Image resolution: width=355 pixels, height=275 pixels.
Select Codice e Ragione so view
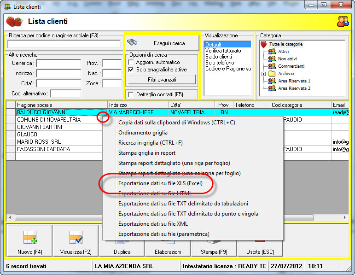[x=228, y=69]
